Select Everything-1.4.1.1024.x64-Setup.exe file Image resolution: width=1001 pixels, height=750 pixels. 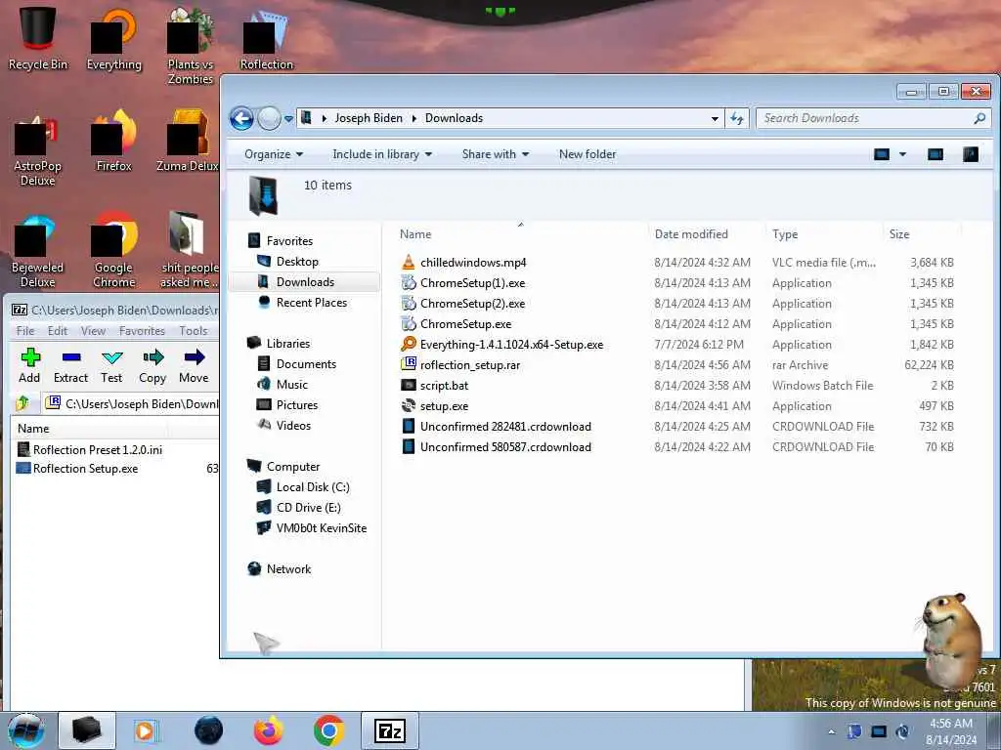(x=511, y=345)
